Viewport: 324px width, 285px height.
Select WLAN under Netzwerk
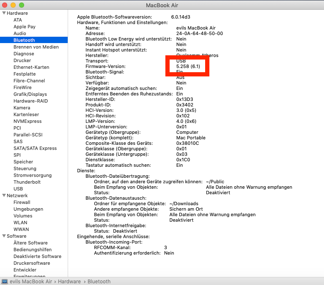tap(20, 223)
